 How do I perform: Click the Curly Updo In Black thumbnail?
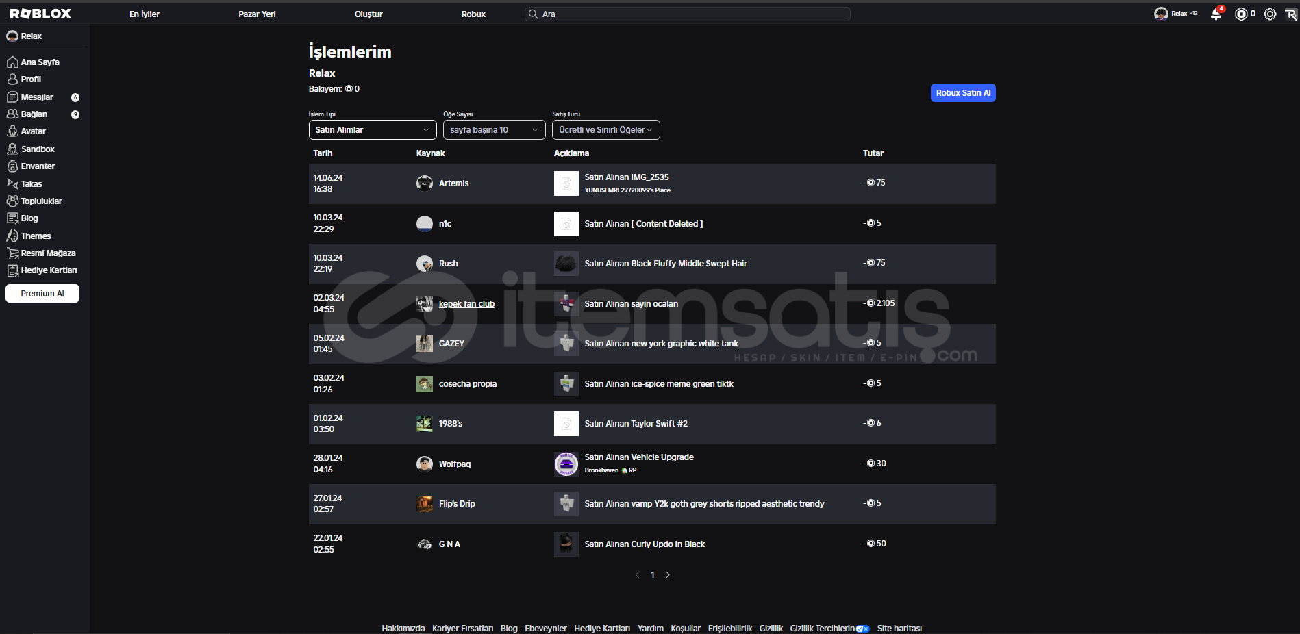point(566,544)
